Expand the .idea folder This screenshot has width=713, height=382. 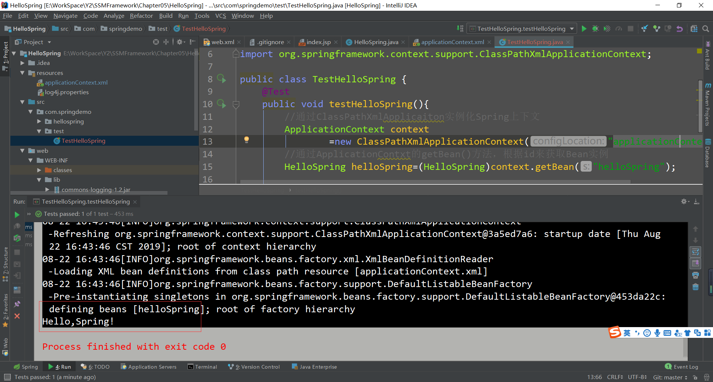[22, 63]
